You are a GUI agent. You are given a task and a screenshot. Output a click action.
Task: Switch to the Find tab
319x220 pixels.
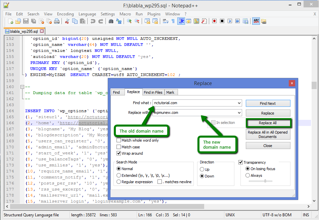point(118,92)
